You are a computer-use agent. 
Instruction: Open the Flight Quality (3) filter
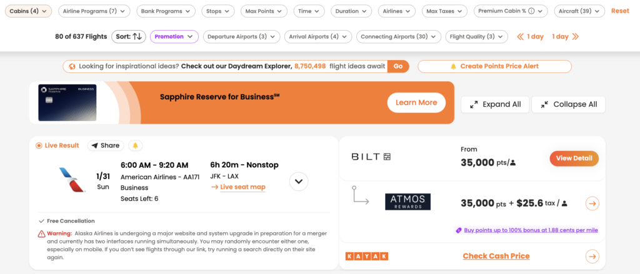coord(476,36)
